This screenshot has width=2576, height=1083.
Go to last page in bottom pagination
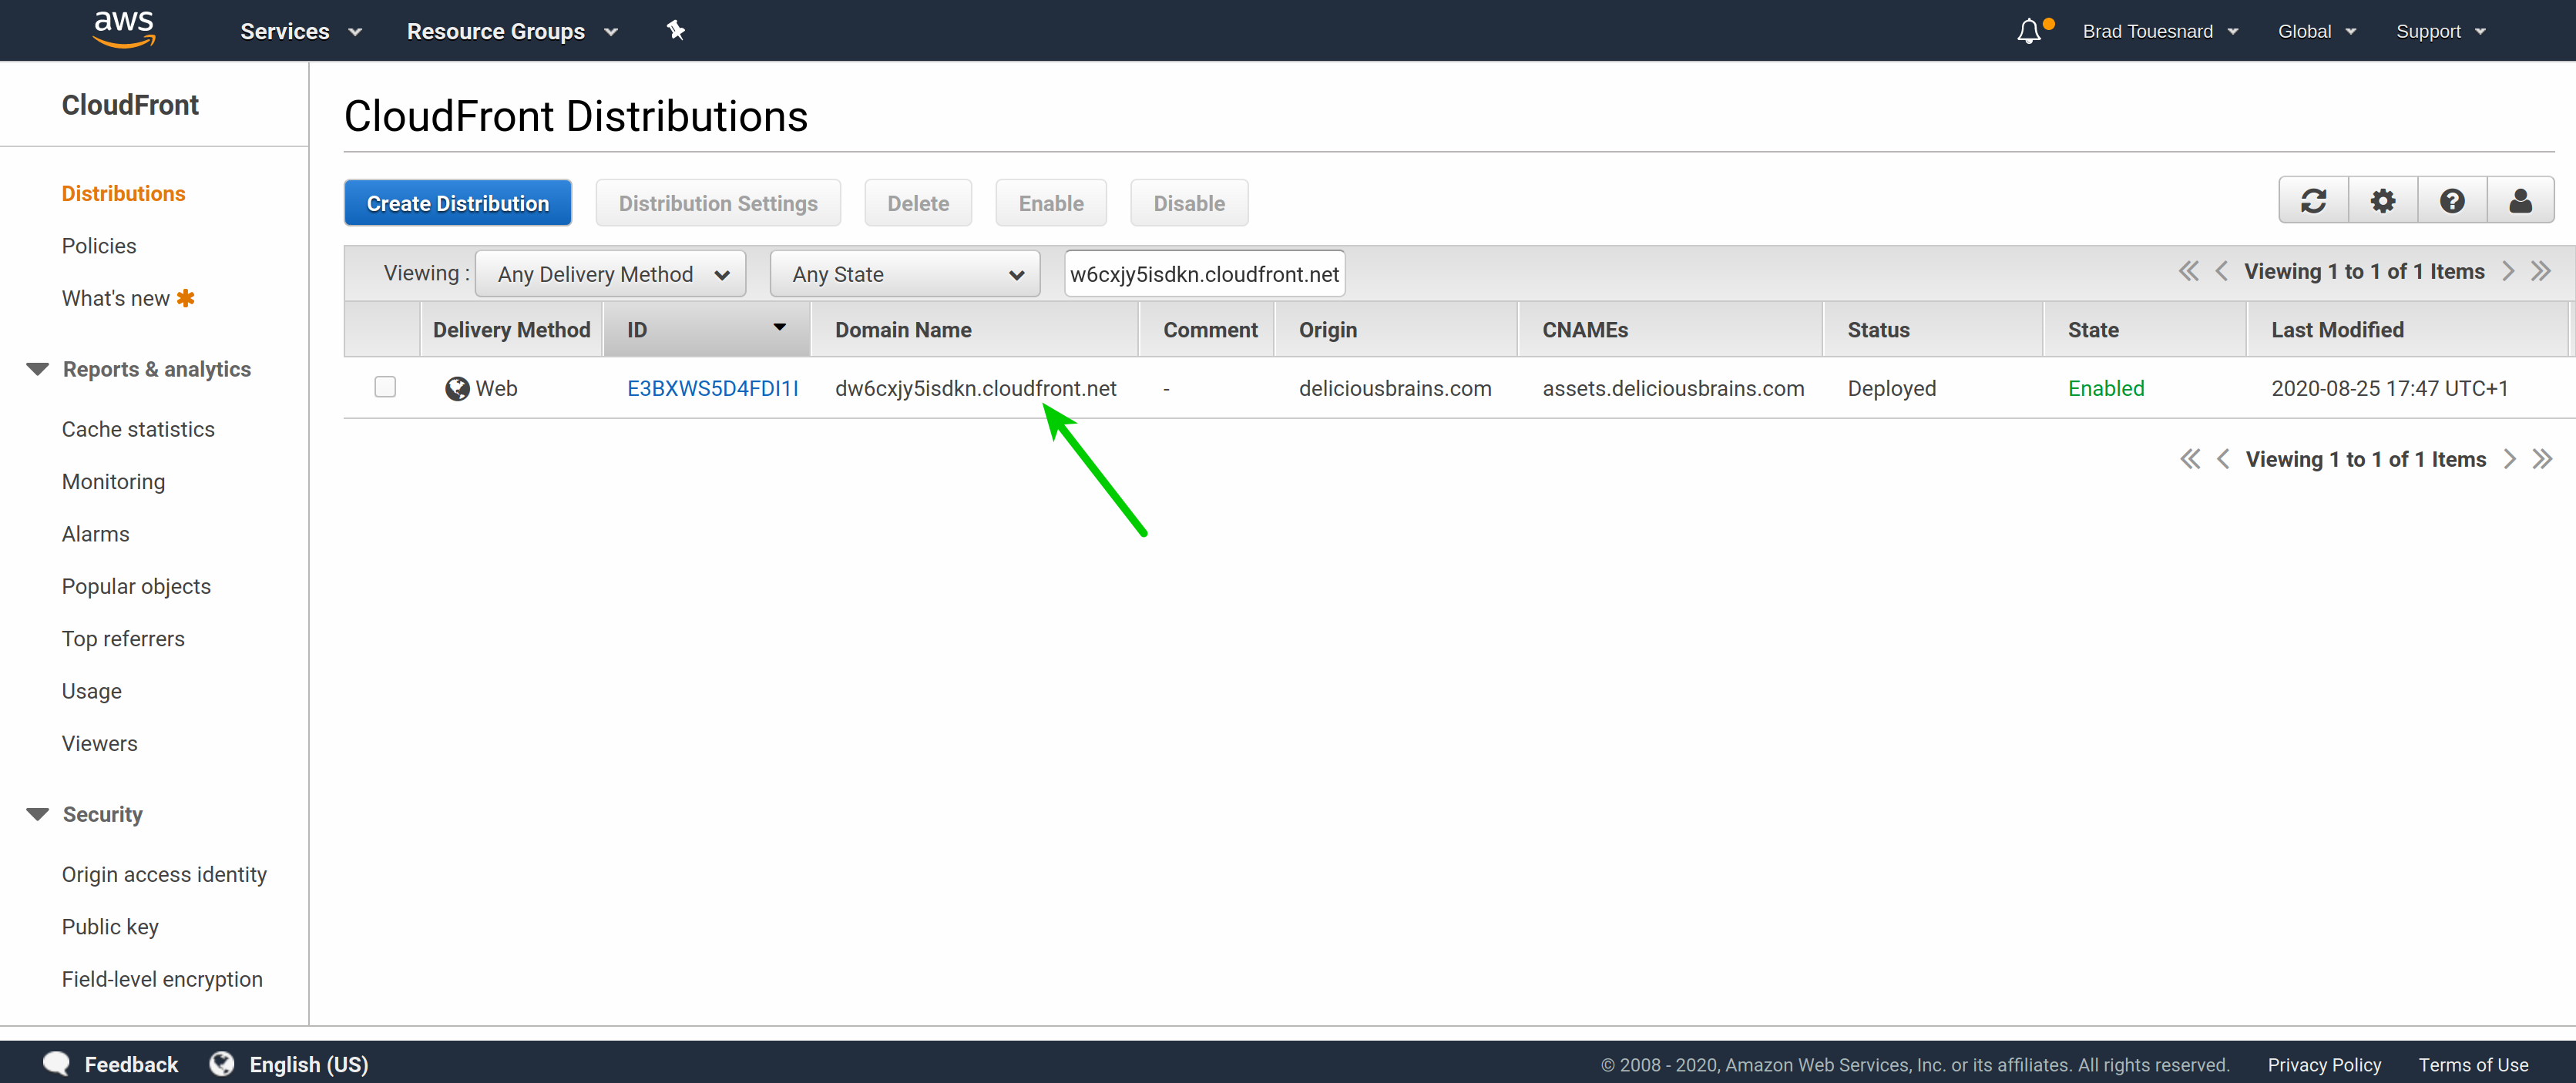[2542, 459]
